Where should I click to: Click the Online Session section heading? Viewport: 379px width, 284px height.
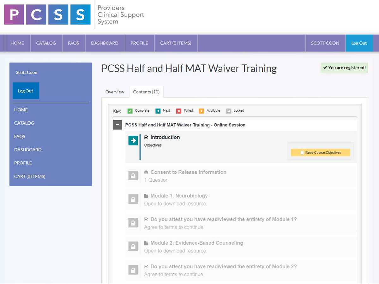tap(185, 125)
